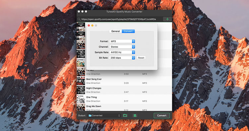Select the One Thing album thumbnail
The width and height of the screenshot is (249, 131).
click(81, 99)
